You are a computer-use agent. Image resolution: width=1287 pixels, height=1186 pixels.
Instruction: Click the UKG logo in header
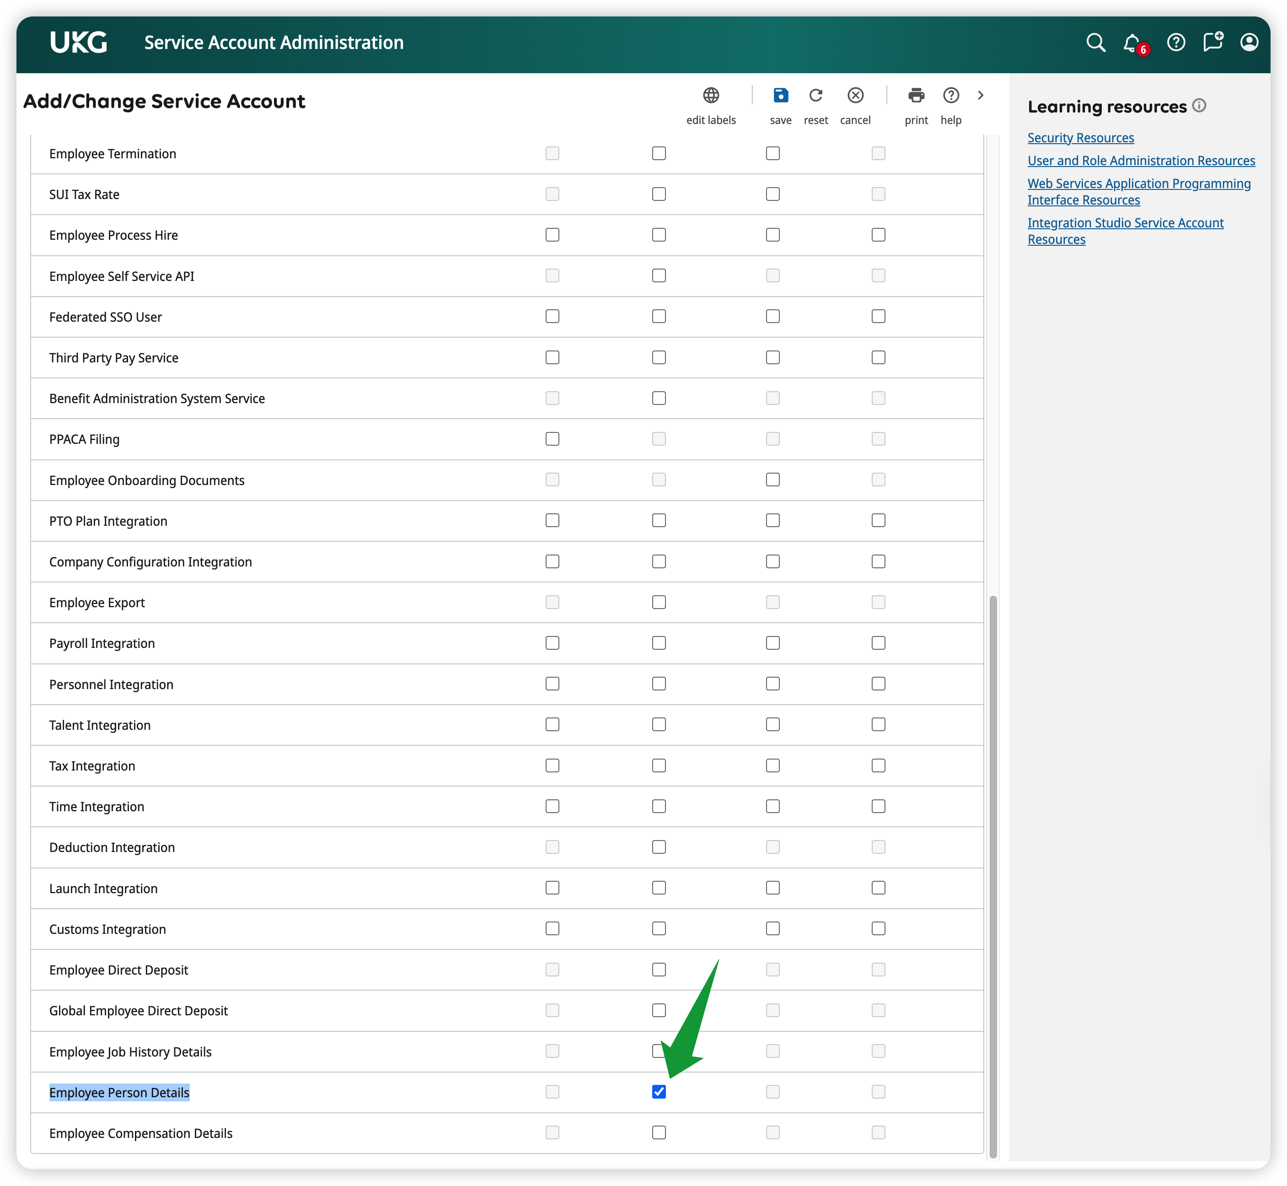tap(79, 43)
